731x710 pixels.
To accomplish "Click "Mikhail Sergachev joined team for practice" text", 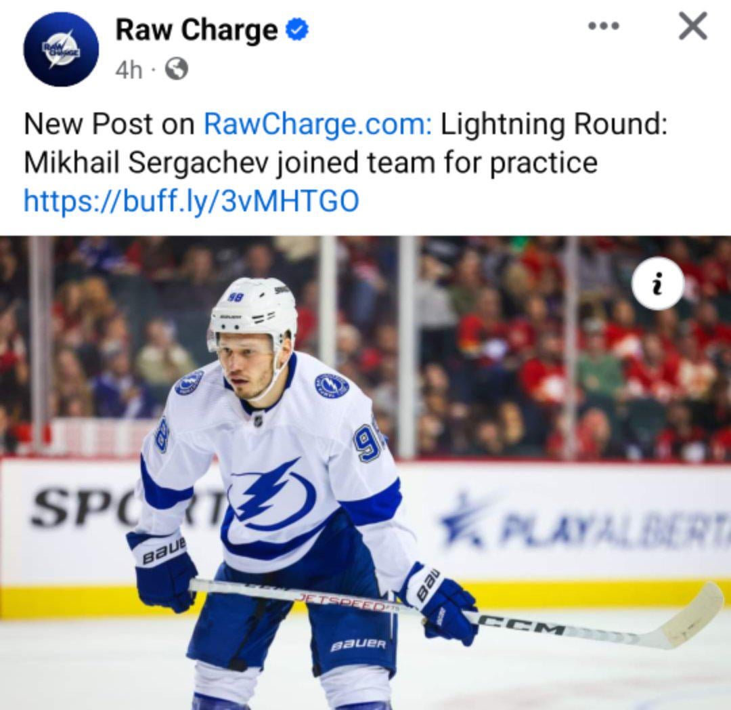I will pyautogui.click(x=311, y=163).
